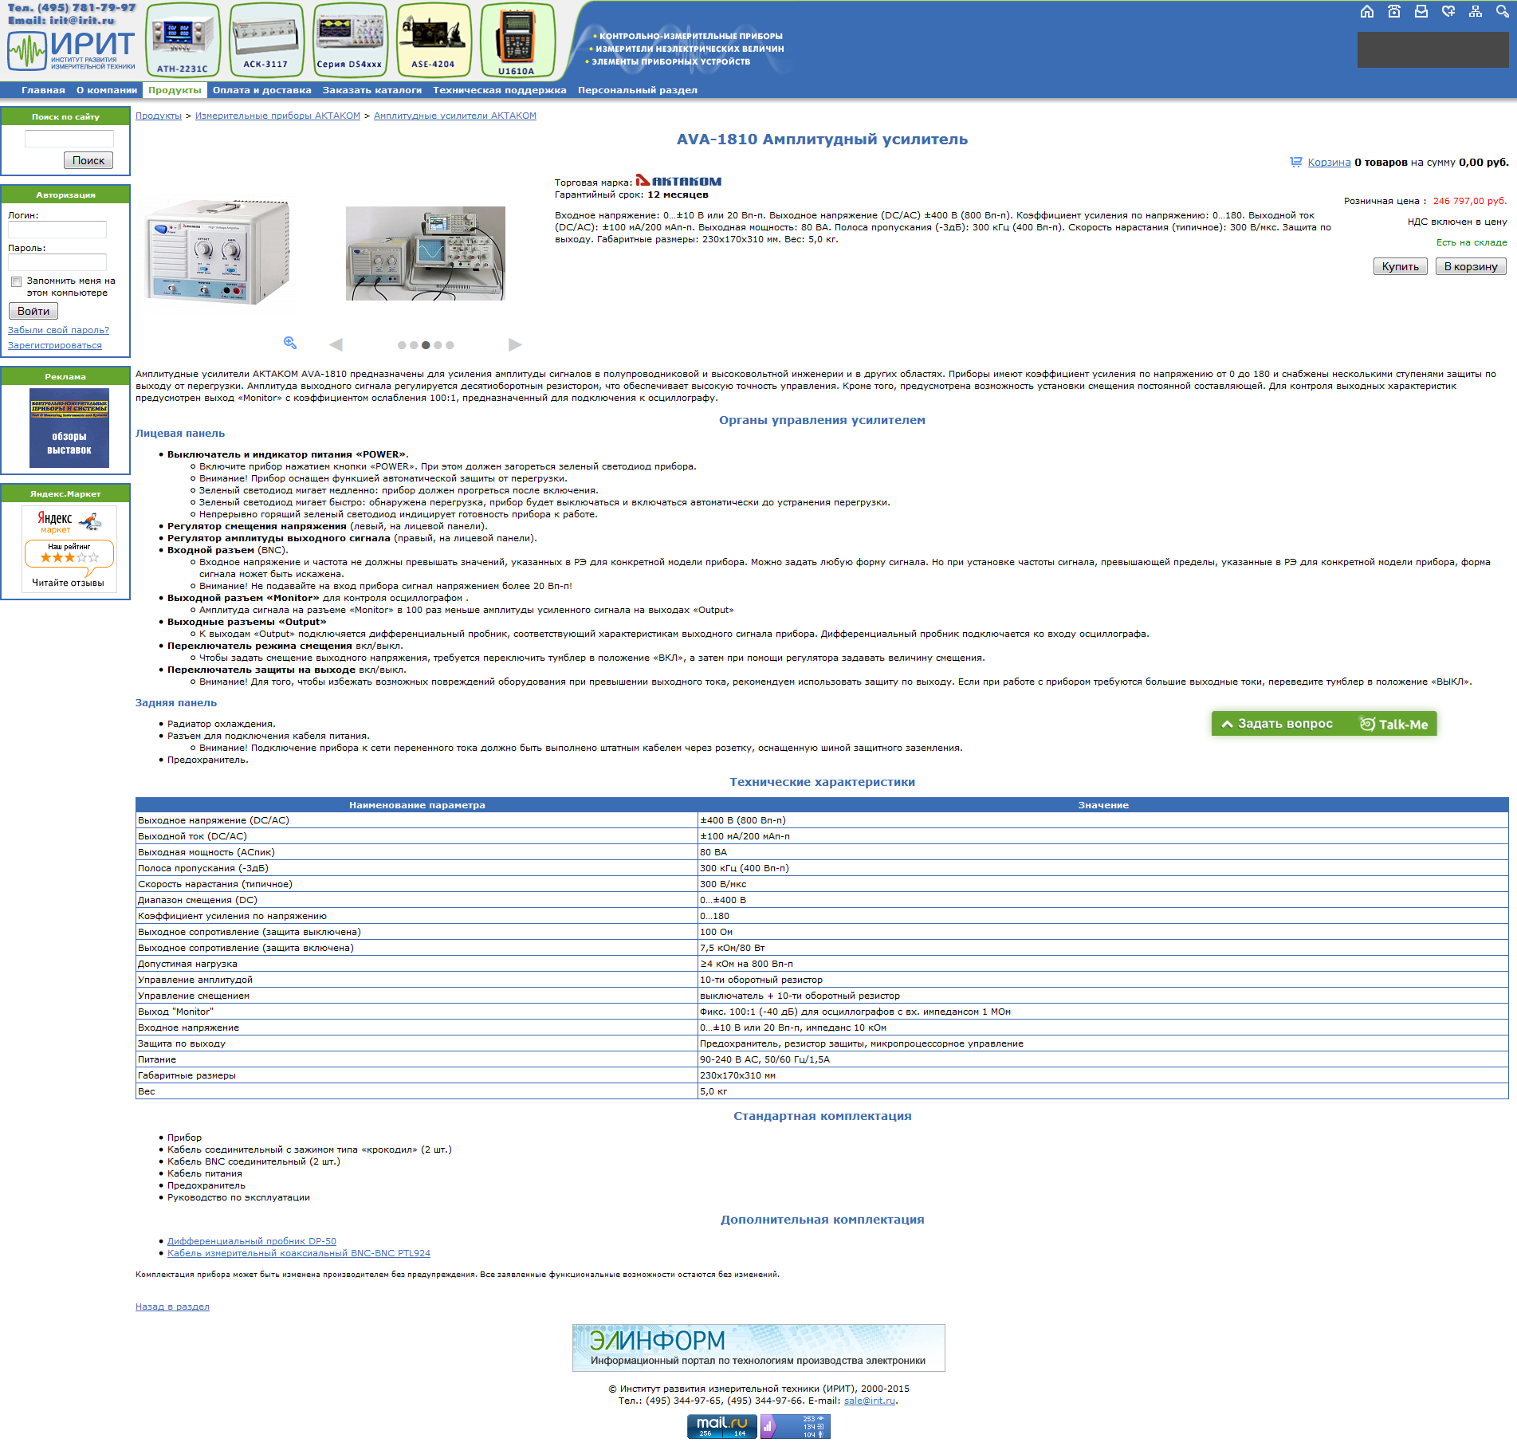Click the 'Назад в раздел' link
The image size is (1517, 1454).
(x=172, y=1307)
